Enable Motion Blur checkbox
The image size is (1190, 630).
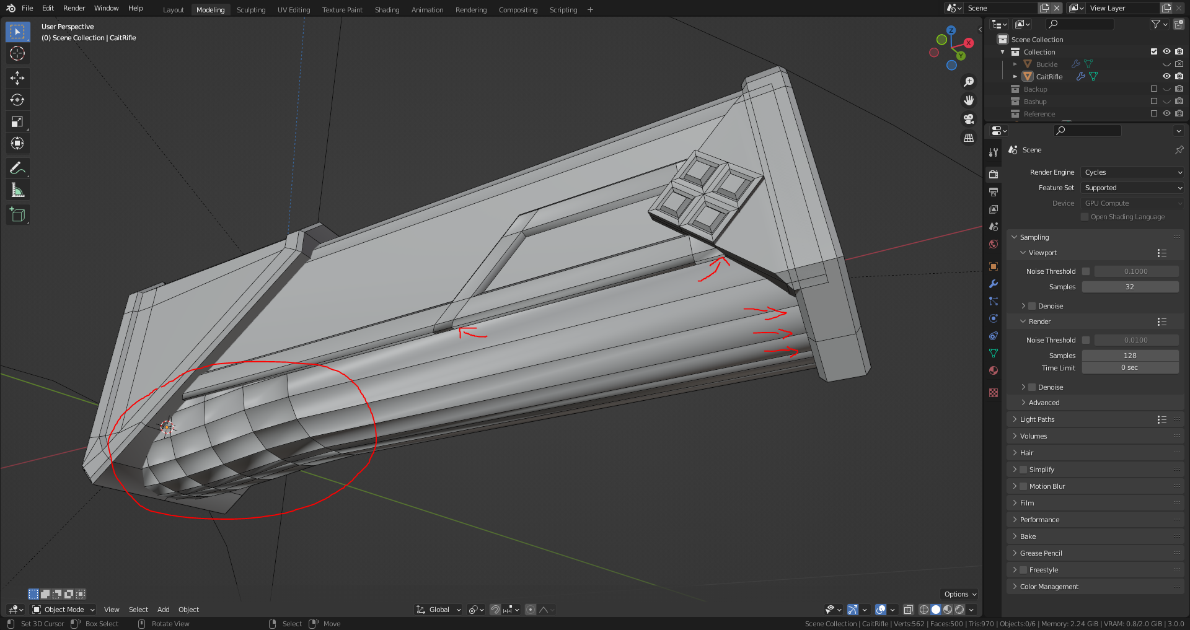click(1023, 486)
